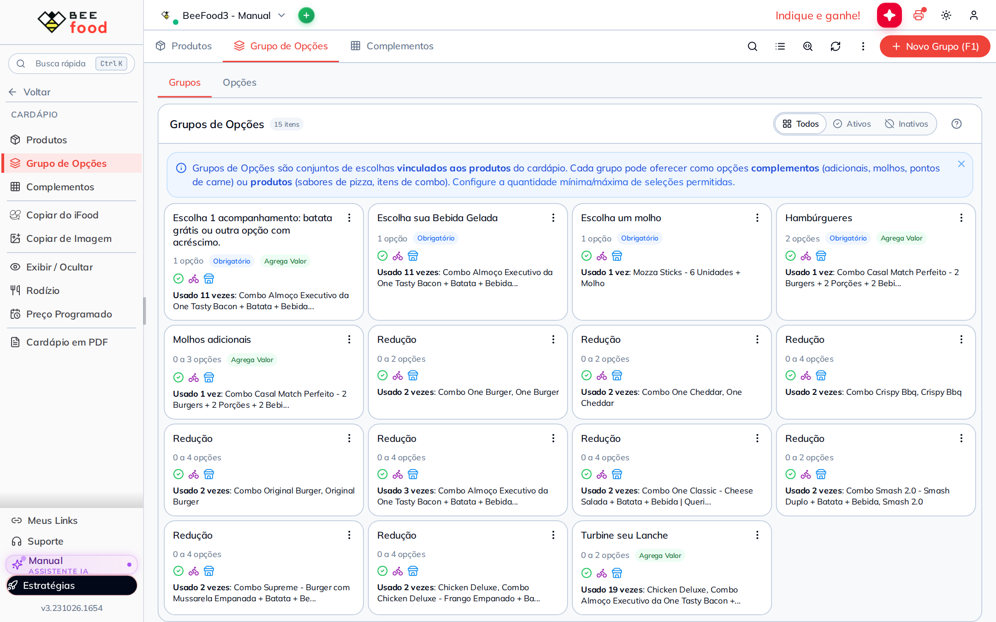
Task: Toggle light/dark theme sun icon
Action: point(946,15)
